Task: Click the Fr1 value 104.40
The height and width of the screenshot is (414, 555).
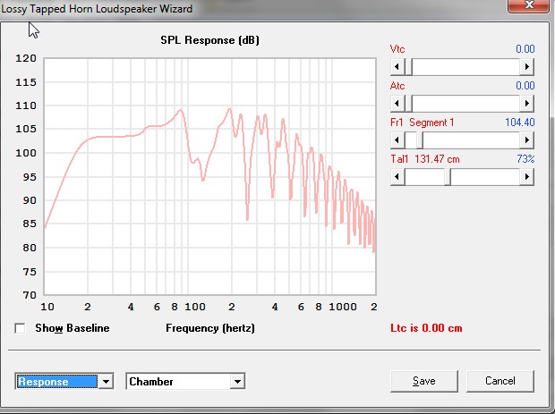Action: (x=519, y=123)
